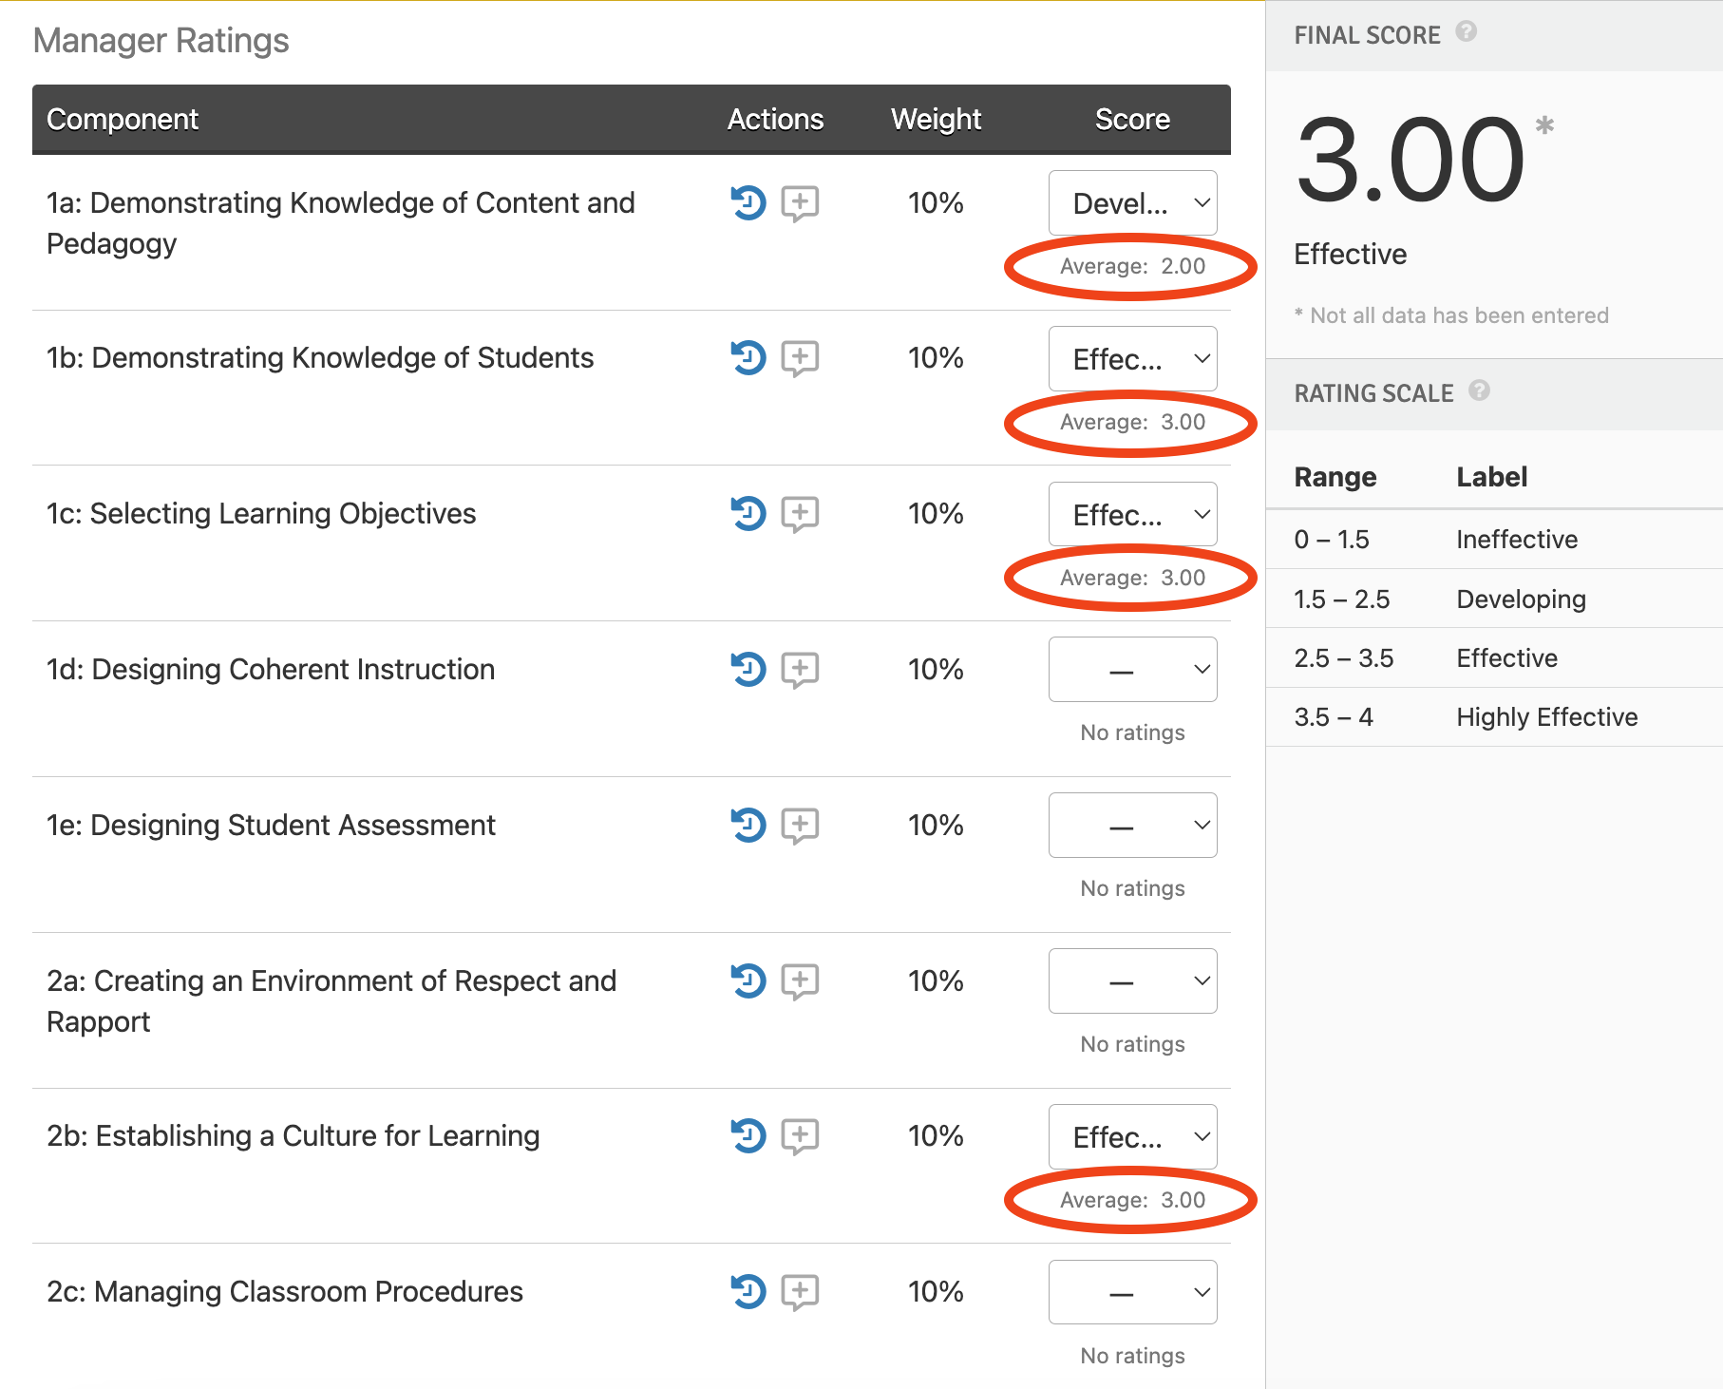Click the 2.5 – 3.5 range cell

point(1343,658)
